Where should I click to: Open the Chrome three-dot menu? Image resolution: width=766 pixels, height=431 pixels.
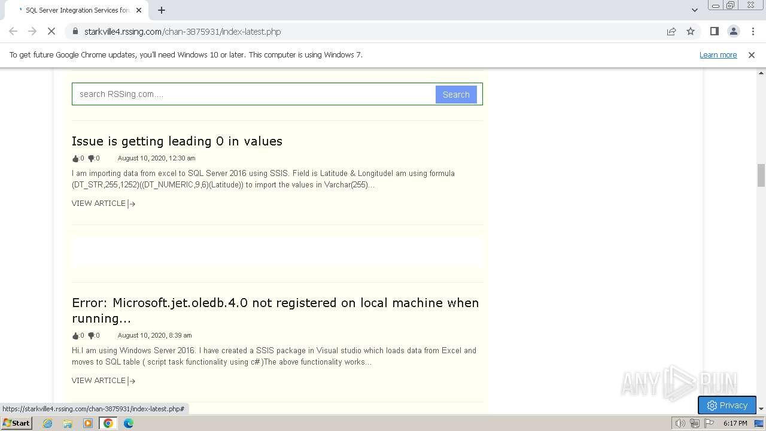coord(753,31)
